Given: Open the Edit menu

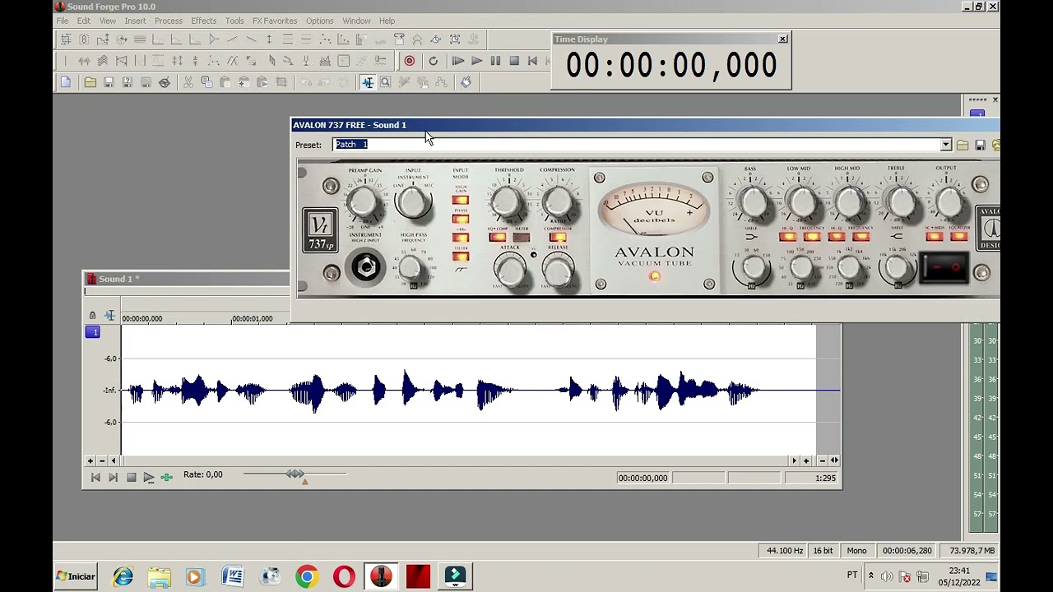Looking at the screenshot, I should (x=84, y=21).
